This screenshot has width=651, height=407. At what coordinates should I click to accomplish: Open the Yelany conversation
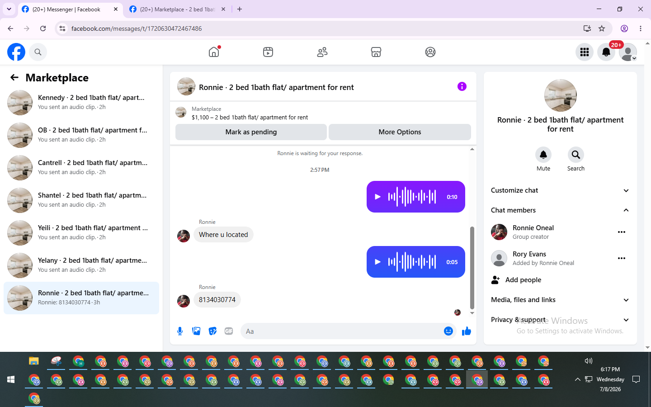81,265
